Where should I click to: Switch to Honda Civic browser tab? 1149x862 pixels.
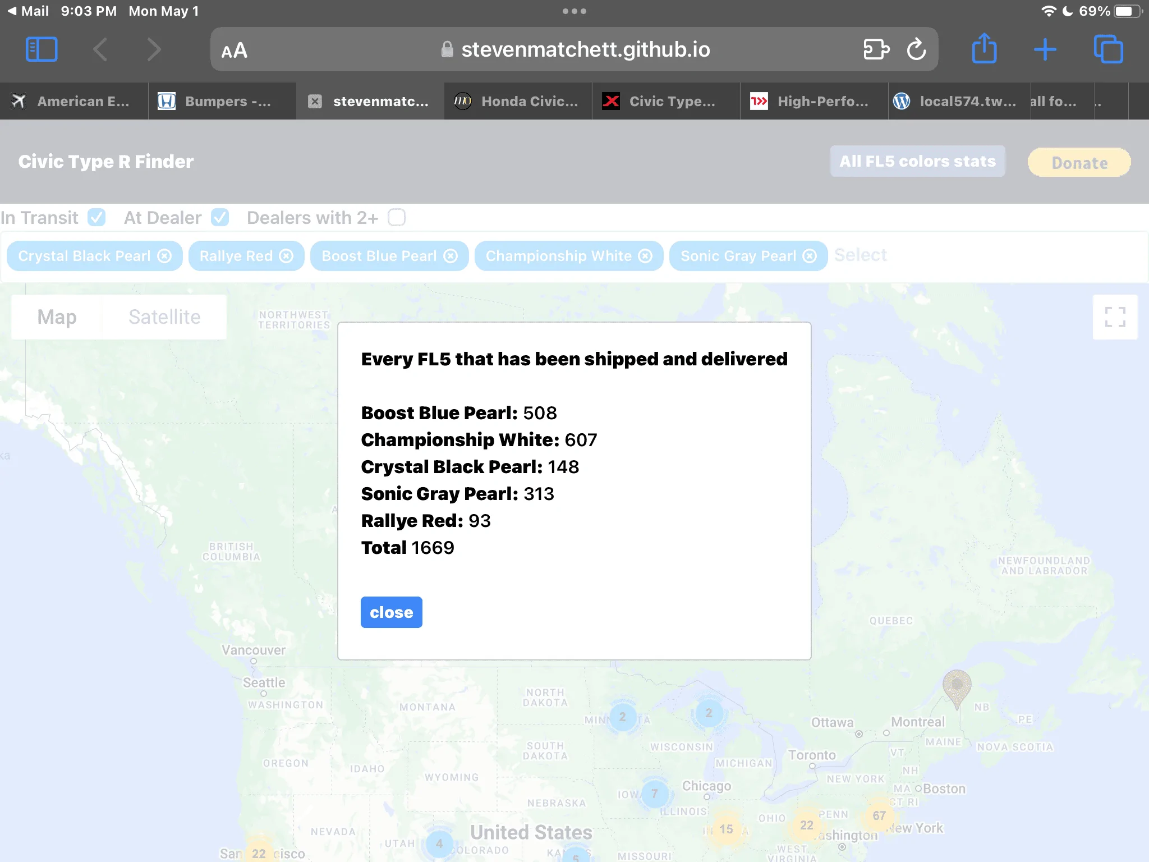(x=518, y=101)
